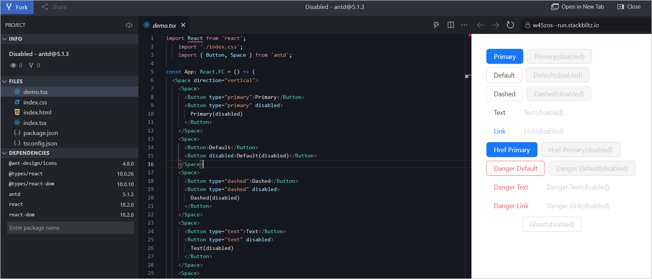Click the lock icon in the URL bar
This screenshot has width=652, height=279.
click(528, 25)
